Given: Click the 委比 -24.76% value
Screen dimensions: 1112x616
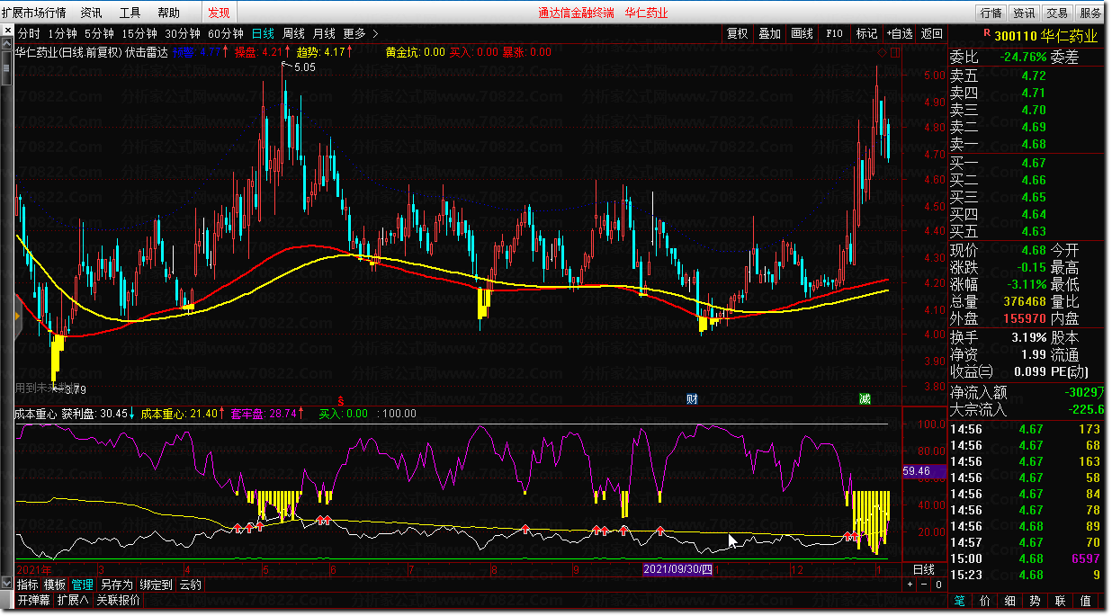Looking at the screenshot, I should click(x=1025, y=58).
